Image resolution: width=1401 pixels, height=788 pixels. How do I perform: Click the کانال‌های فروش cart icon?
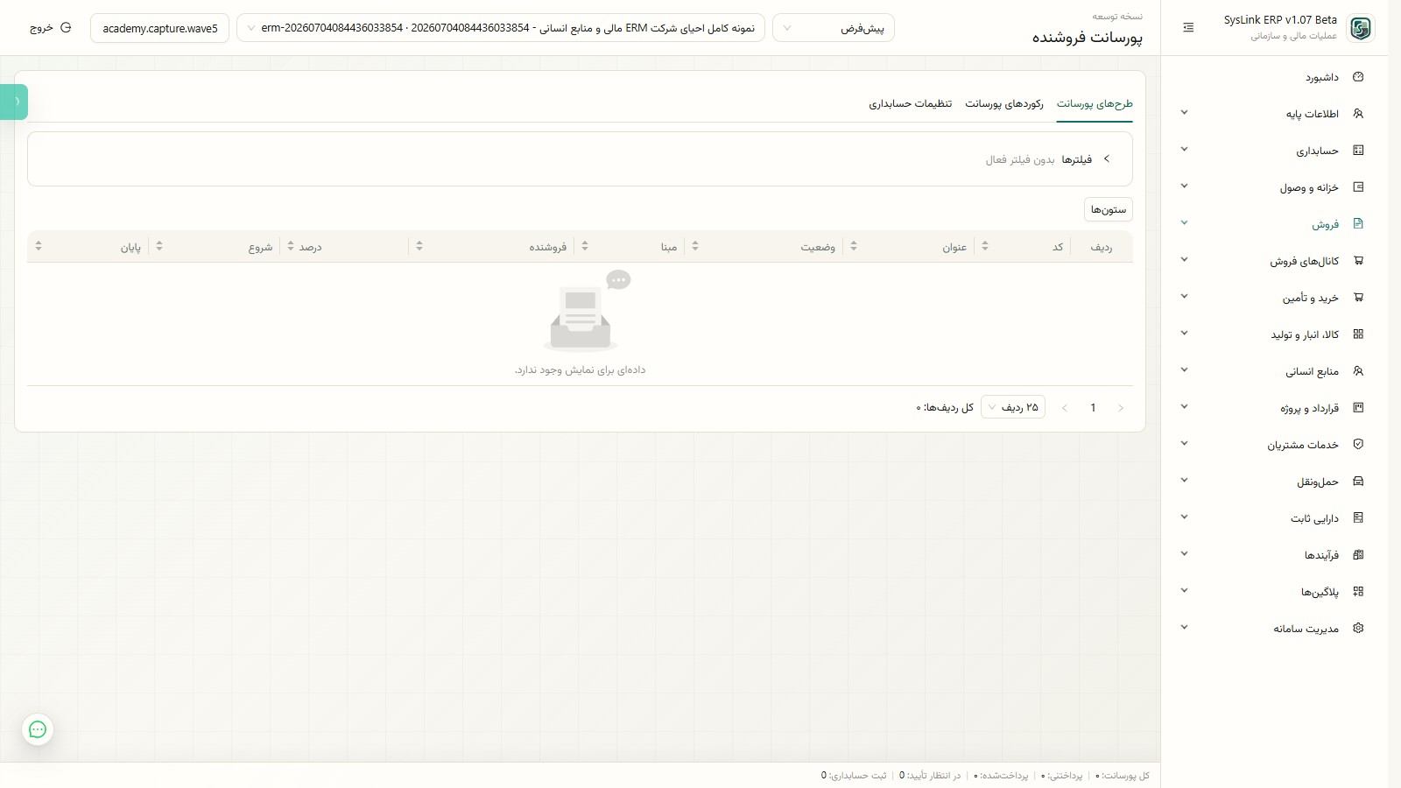click(1358, 261)
